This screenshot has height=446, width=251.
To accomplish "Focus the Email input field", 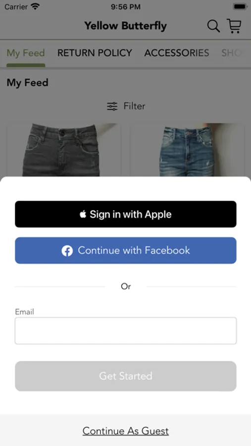I will [126, 331].
